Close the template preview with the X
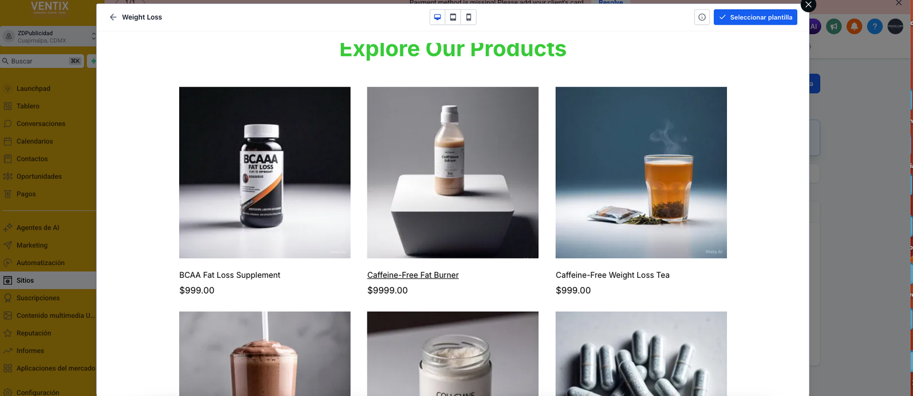The width and height of the screenshot is (913, 396). click(x=809, y=5)
